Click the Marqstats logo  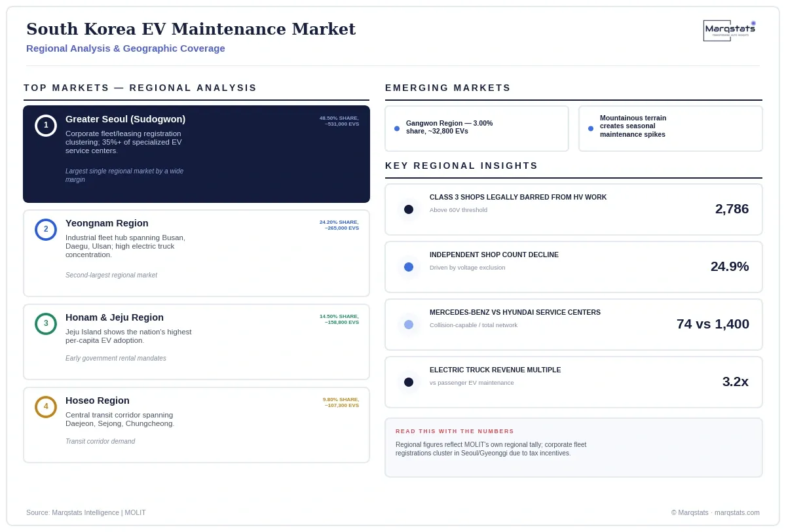[x=730, y=30]
